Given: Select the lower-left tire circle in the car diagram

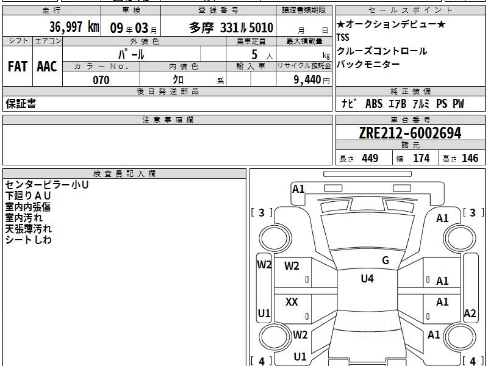Looking at the screenshot, I should pos(272,337).
